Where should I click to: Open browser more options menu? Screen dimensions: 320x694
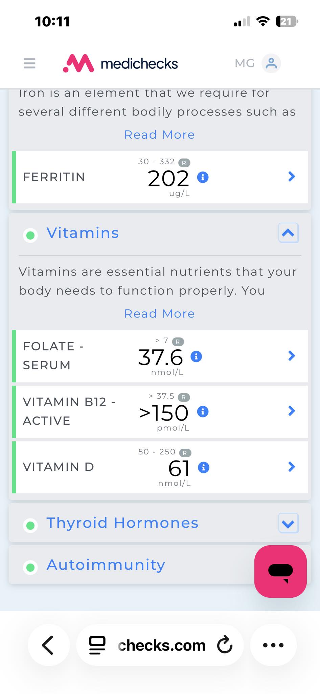point(273,645)
